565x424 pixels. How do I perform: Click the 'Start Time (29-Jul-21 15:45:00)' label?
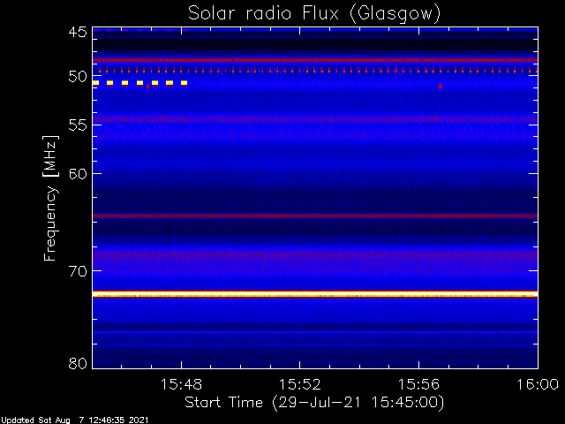coord(314,403)
